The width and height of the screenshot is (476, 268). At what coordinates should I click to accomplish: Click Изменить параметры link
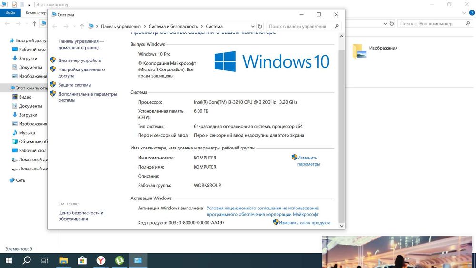pyautogui.click(x=308, y=161)
